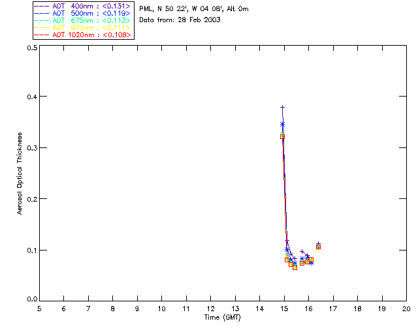
Task: Click the x-axis tick label 5
Action: coord(39,309)
